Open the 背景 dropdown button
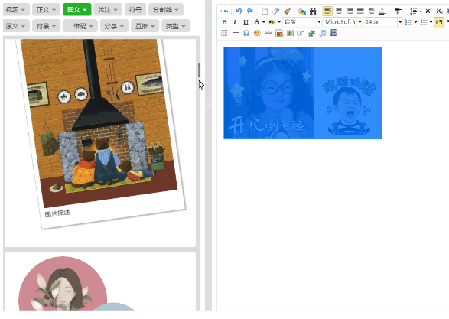449x319 pixels. click(46, 26)
